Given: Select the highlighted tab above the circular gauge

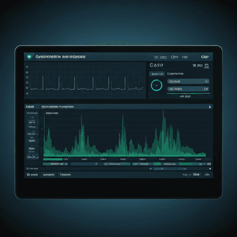Looking at the screenshot, I should tap(157, 74).
